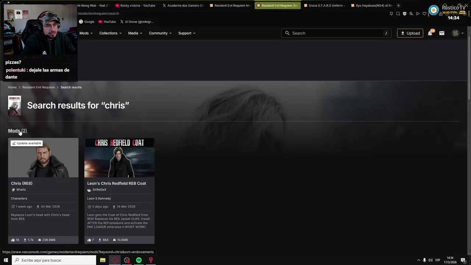This screenshot has height=265, width=471.
Task: Open the Chris (RE8) mod thumbnail
Action: click(43, 158)
